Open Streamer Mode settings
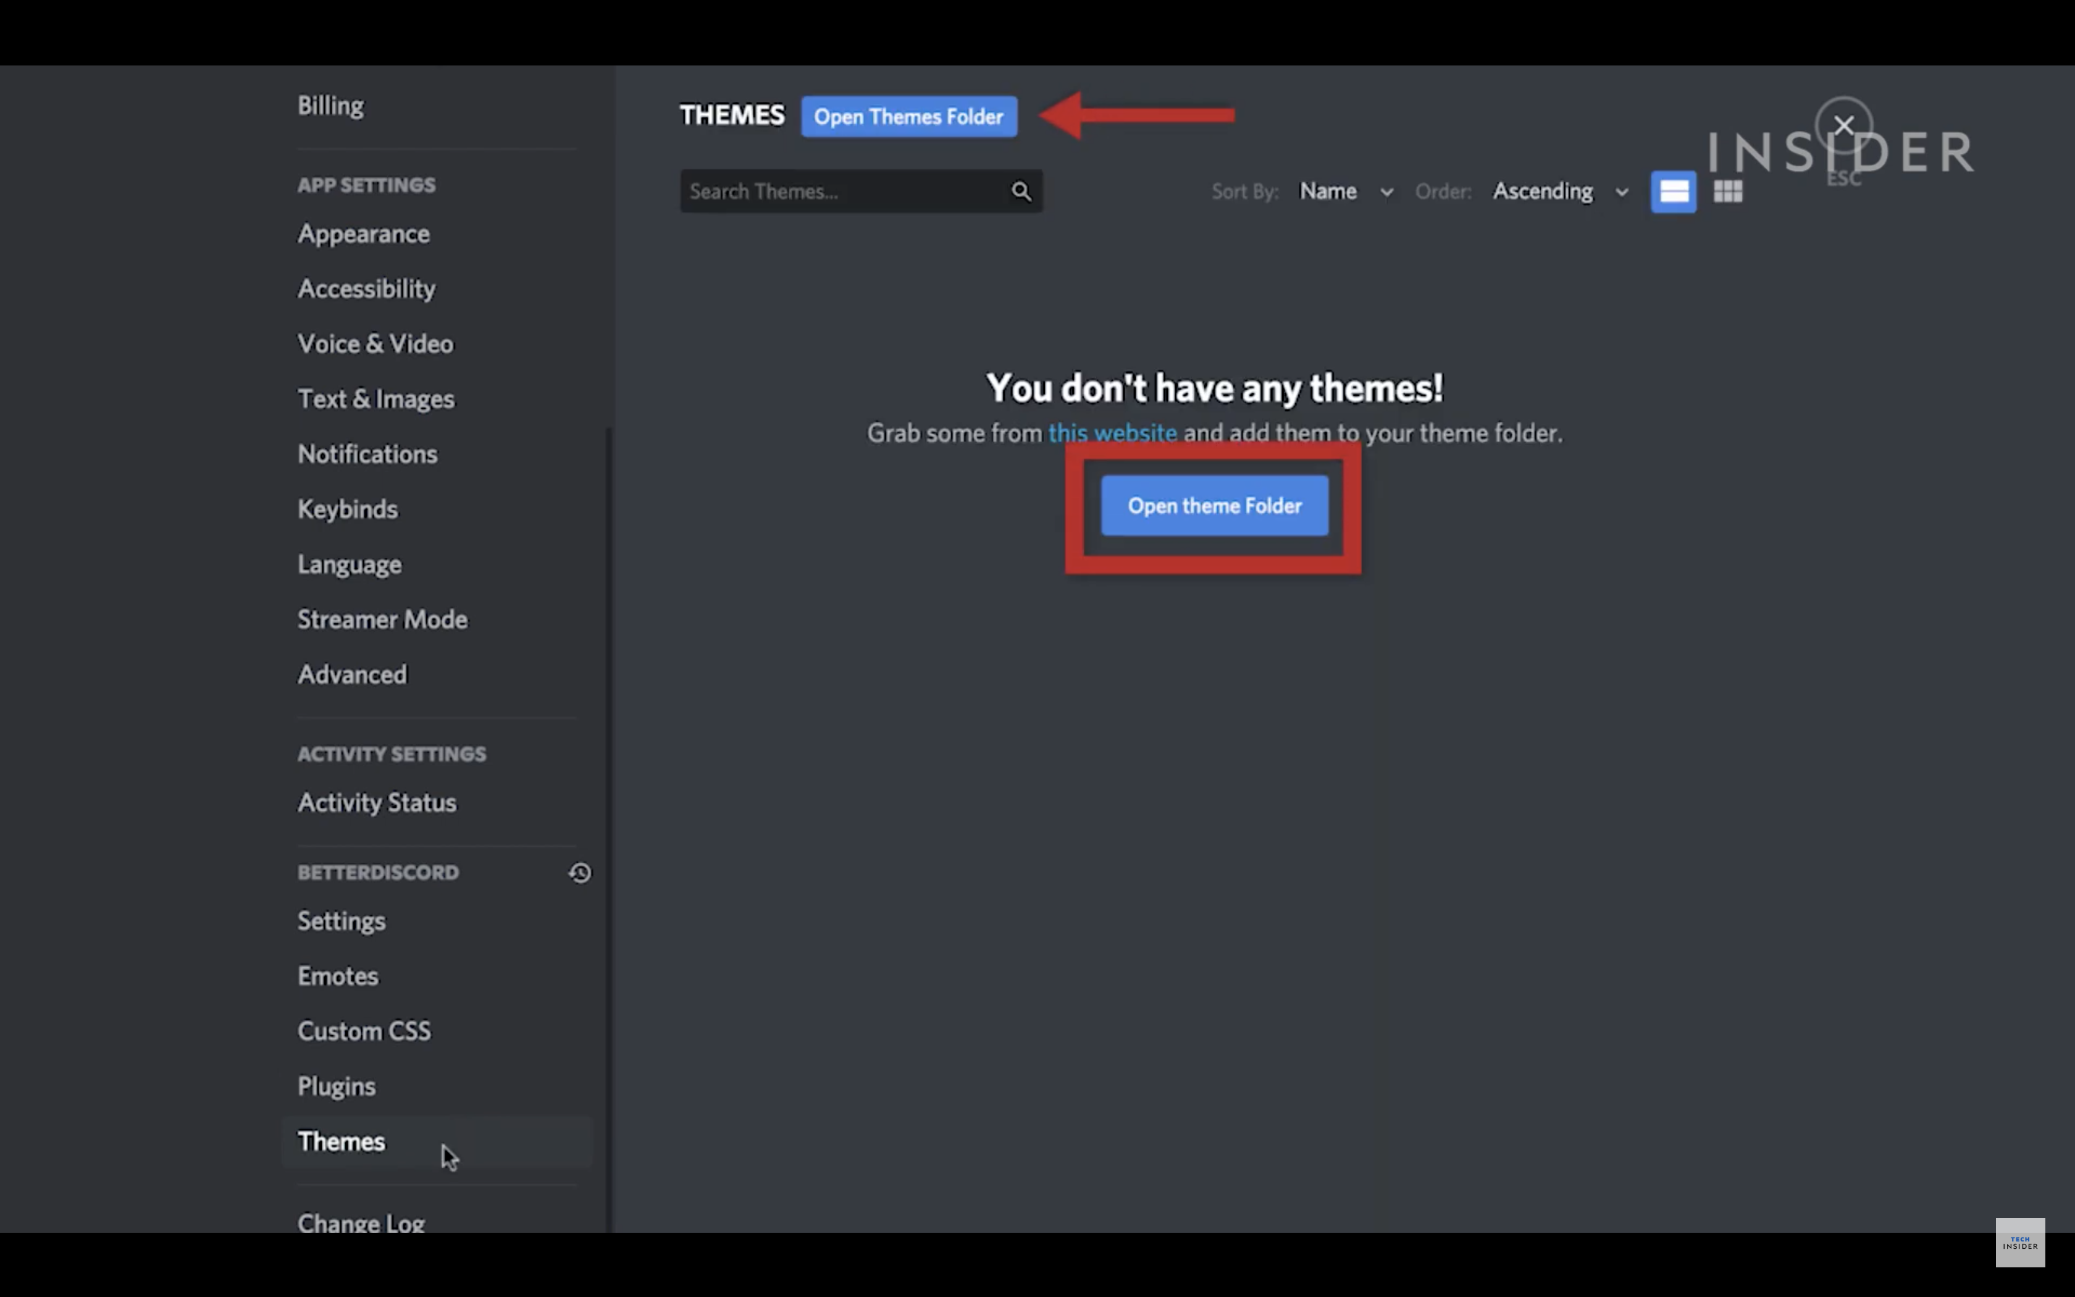 pyautogui.click(x=382, y=619)
